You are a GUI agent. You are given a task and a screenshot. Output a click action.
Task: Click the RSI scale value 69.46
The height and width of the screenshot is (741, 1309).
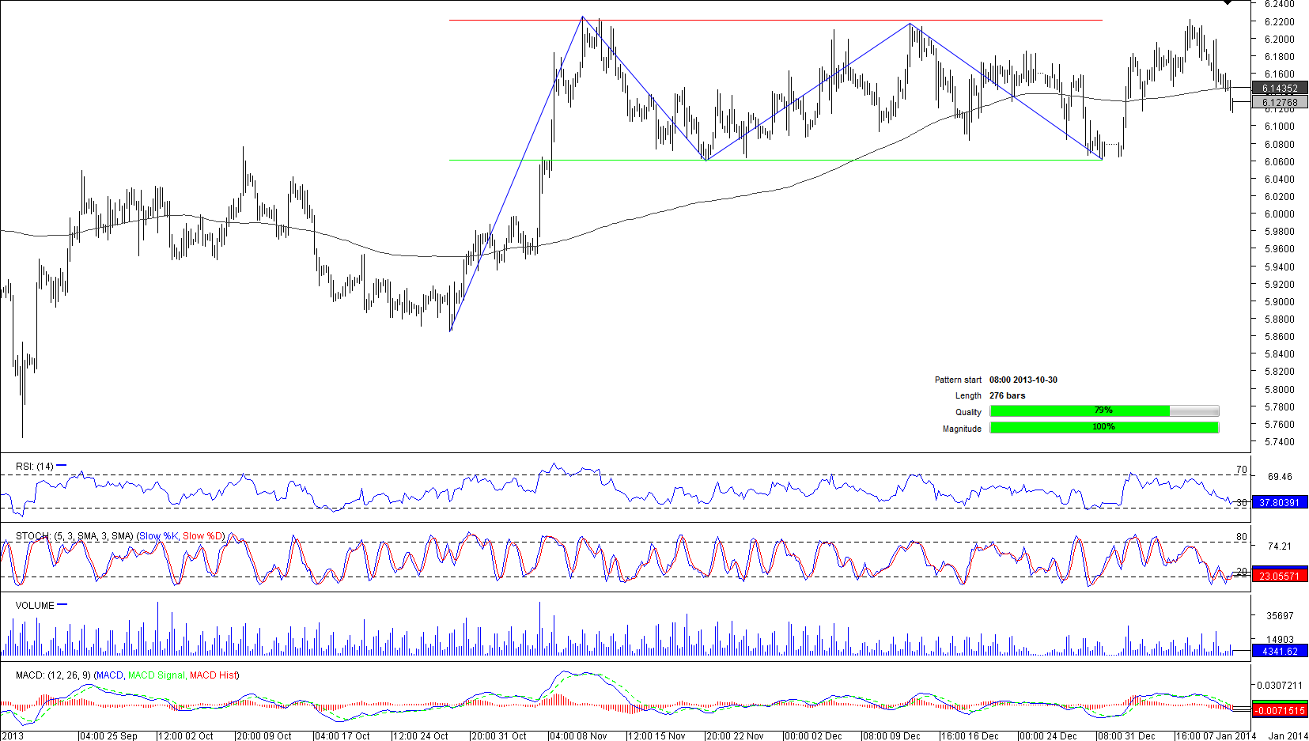1280,477
